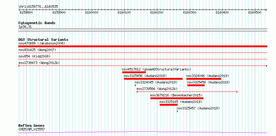Viewport: 276px width, 136px height.
Task: Select the 1p36.31 cytogenetic band label
Action: pyautogui.click(x=25, y=27)
